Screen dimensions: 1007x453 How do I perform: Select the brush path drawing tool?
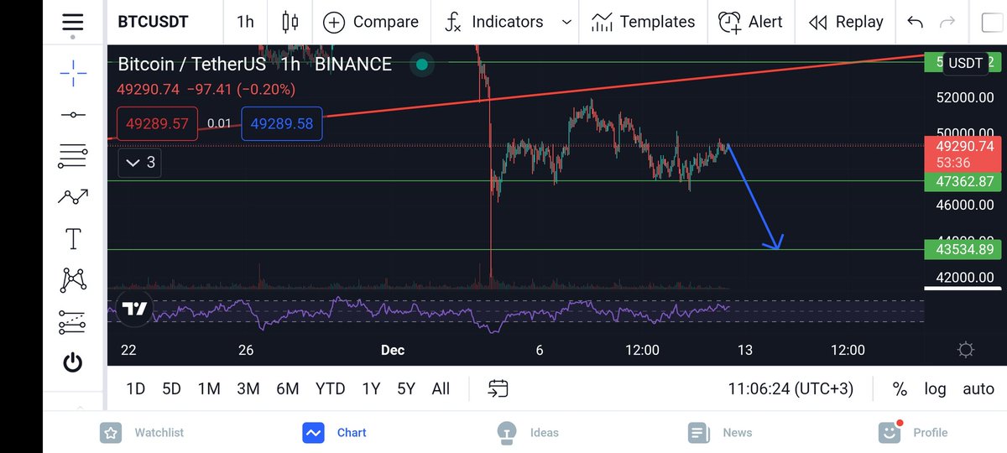point(73,197)
